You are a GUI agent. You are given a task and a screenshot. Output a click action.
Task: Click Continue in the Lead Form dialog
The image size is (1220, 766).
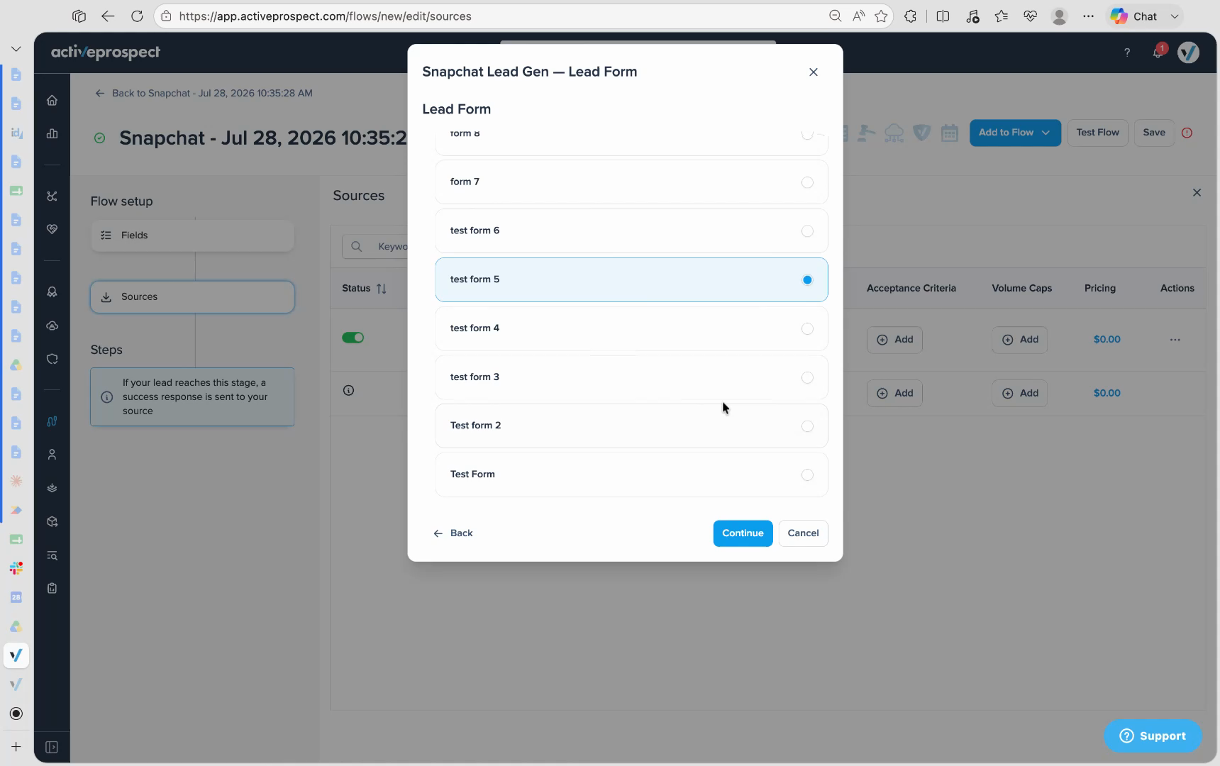(x=743, y=533)
